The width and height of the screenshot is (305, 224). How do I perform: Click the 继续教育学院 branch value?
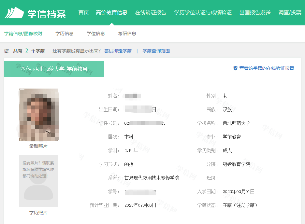[236, 164]
